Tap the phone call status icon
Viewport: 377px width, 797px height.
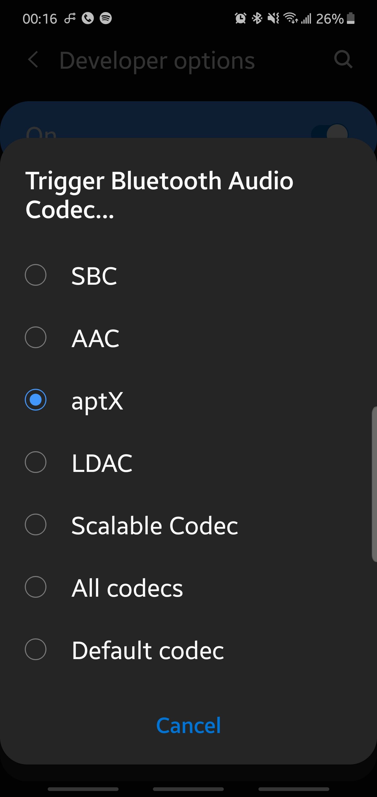[88, 18]
